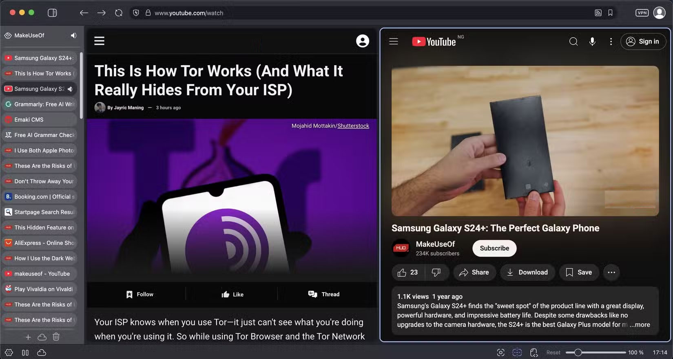Like the video with 23 likes
The height and width of the screenshot is (359, 673).
coord(408,272)
